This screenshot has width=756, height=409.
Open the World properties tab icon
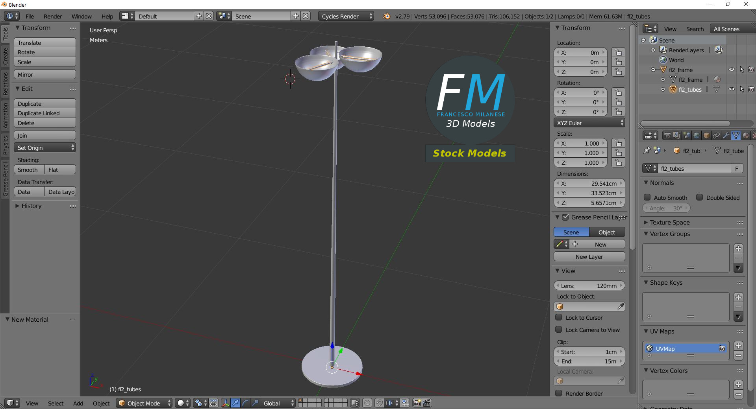coord(697,136)
